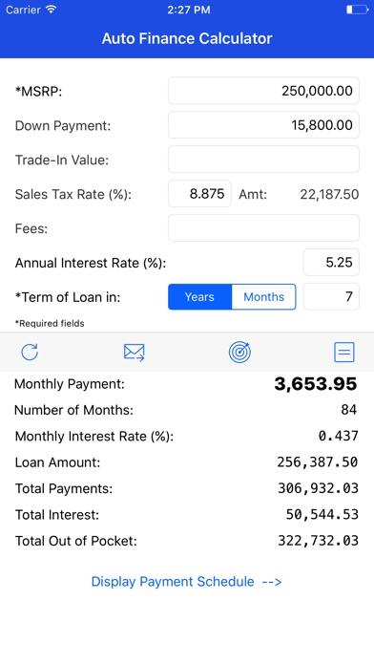The width and height of the screenshot is (374, 665).
Task: Tap the circular reset arrow icon
Action: click(x=30, y=352)
